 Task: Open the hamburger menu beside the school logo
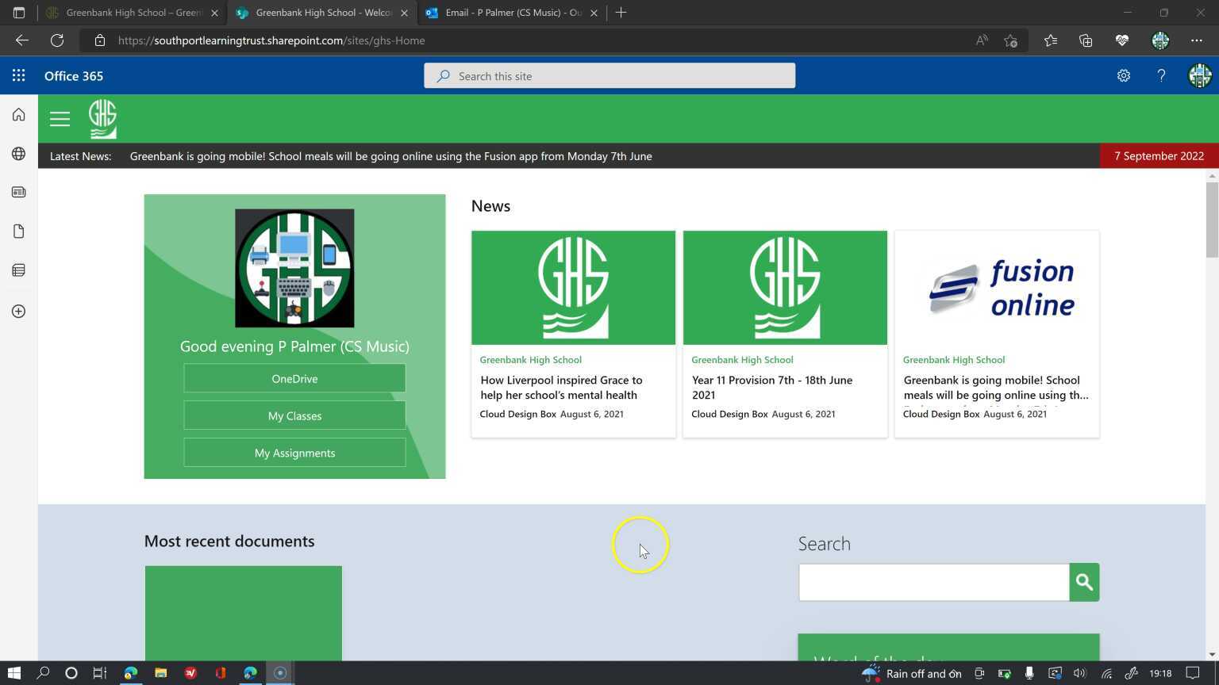(60, 118)
